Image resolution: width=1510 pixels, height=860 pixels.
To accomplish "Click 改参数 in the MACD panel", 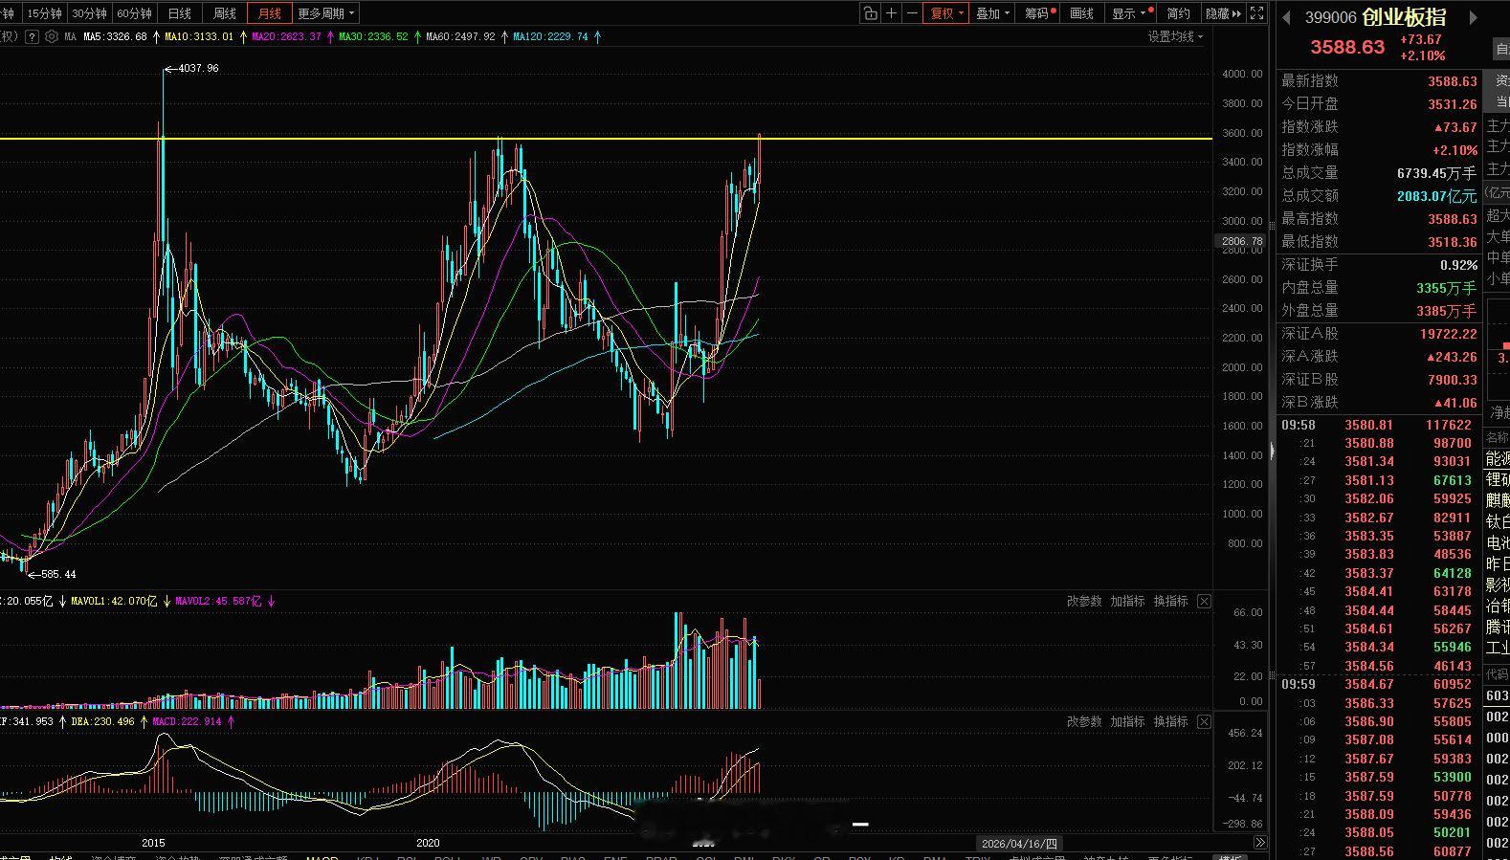I will (x=1084, y=721).
